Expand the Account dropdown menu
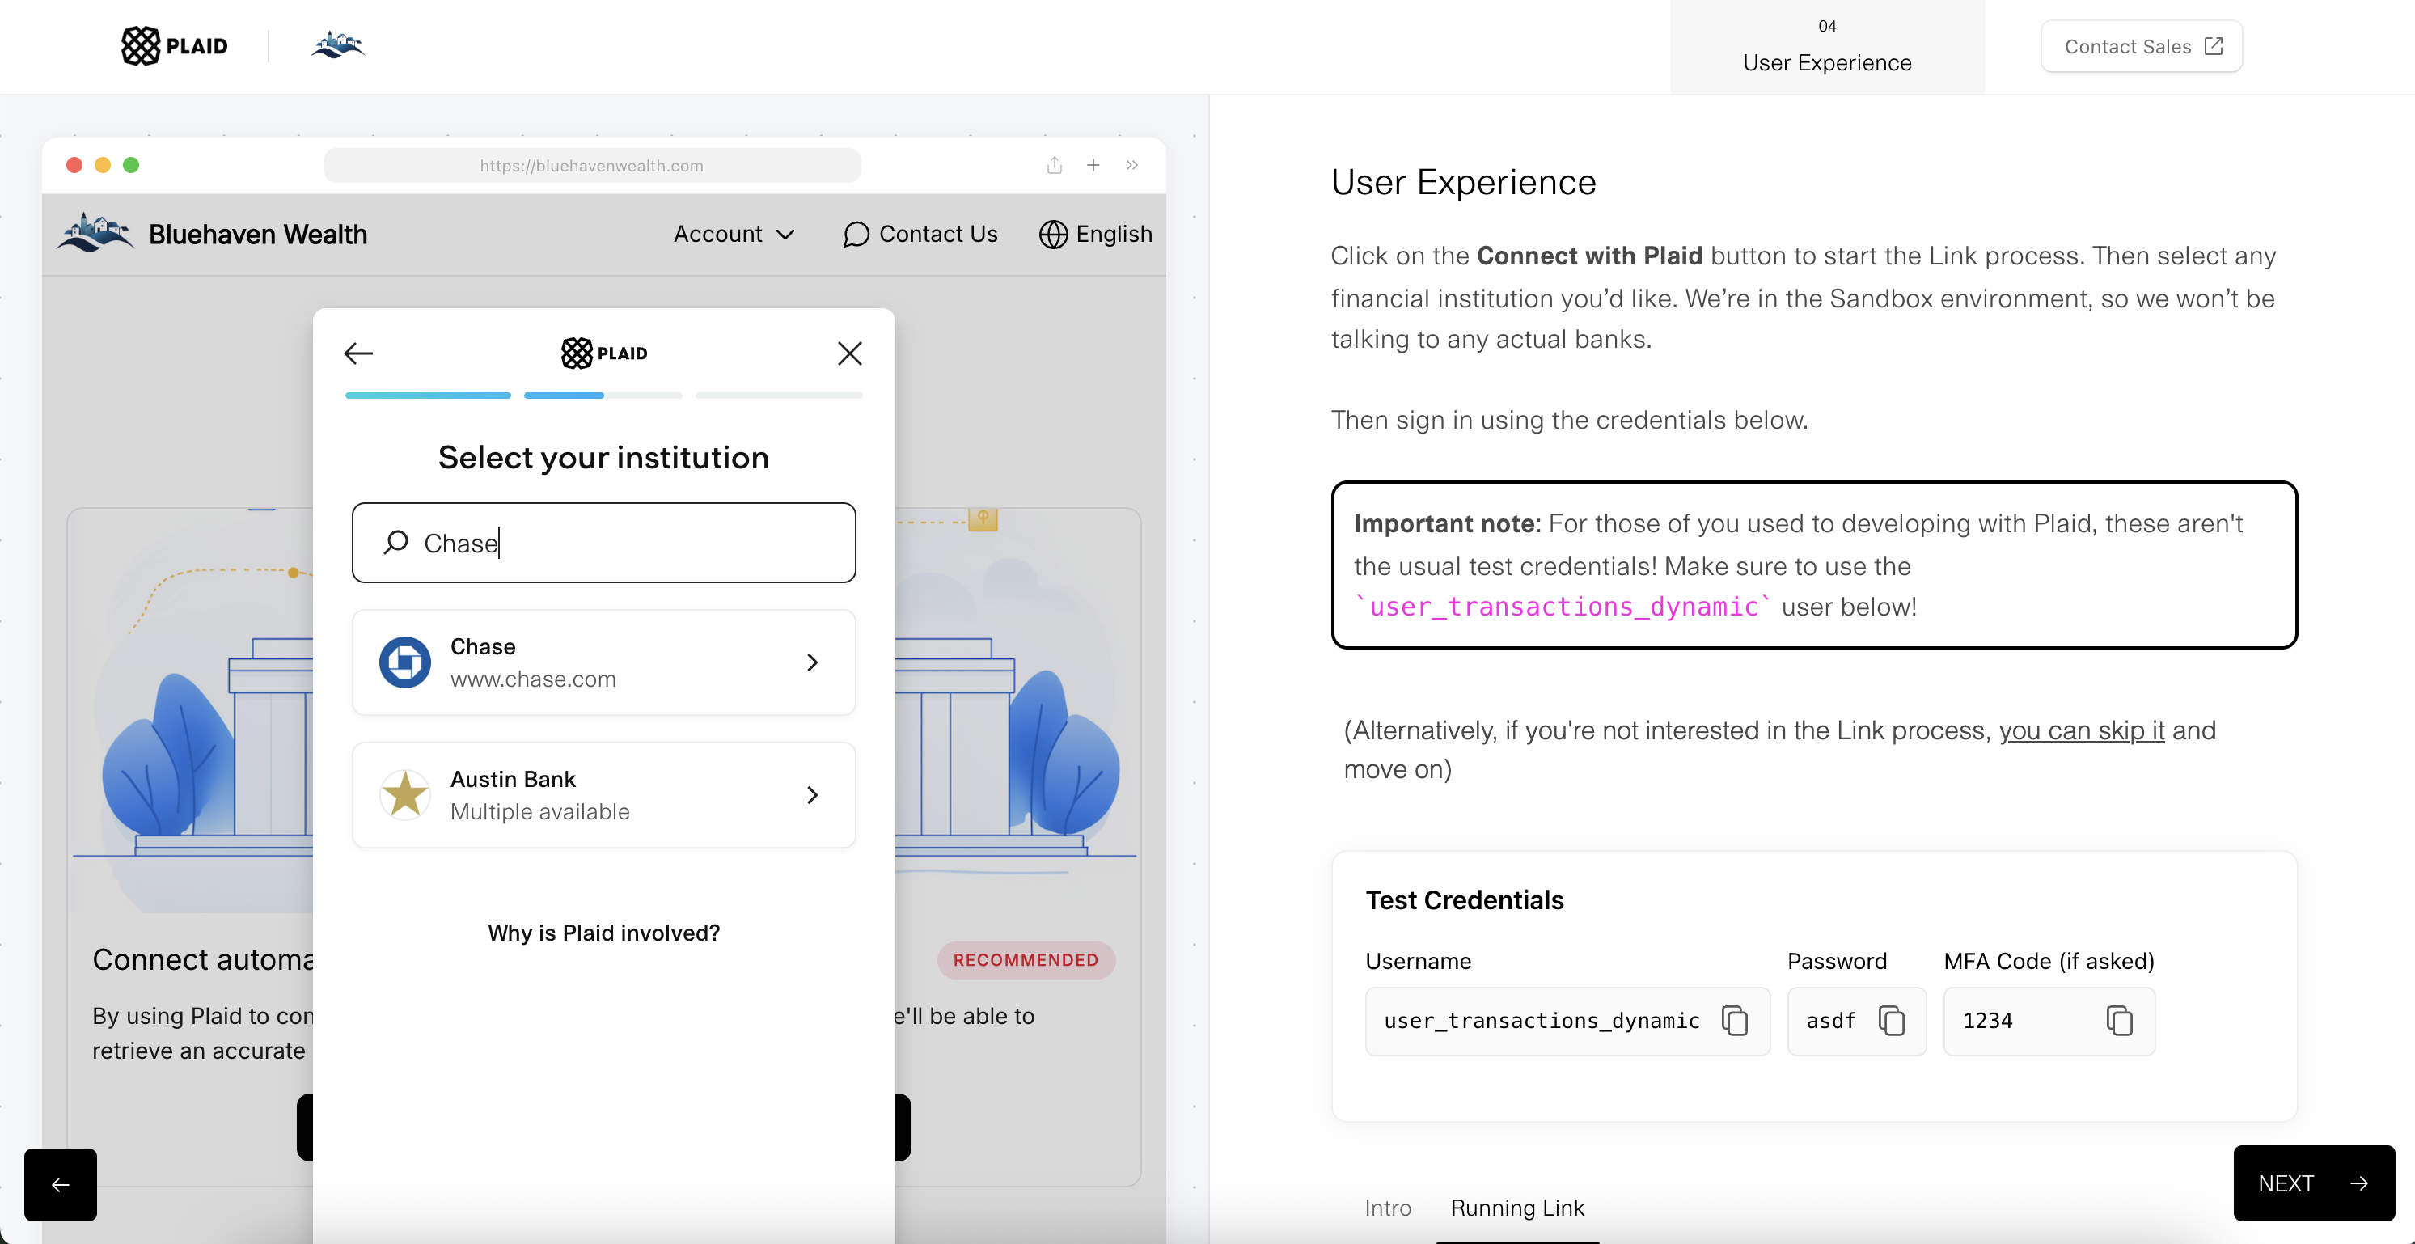 [734, 235]
